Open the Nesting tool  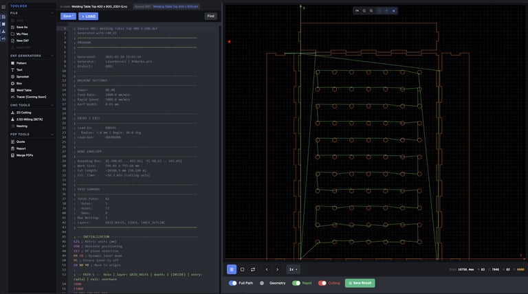coord(21,126)
